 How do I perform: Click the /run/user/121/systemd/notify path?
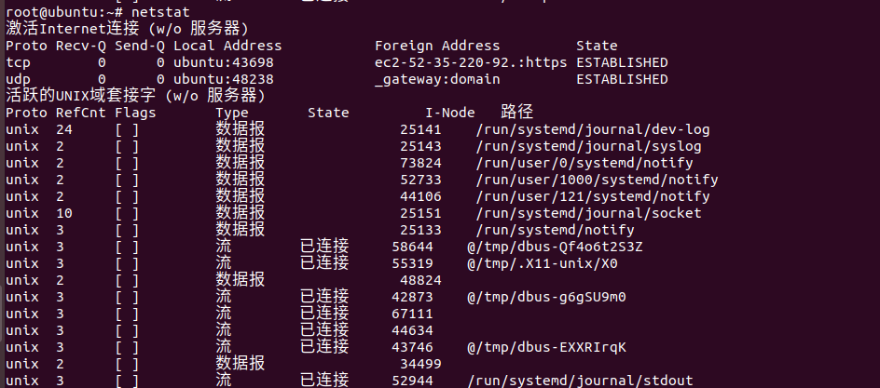click(x=593, y=197)
